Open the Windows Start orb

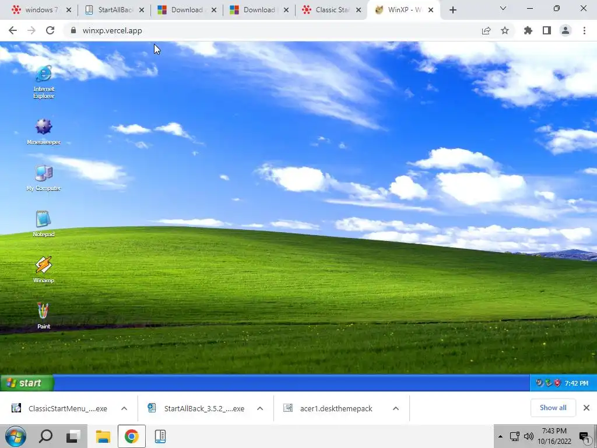(x=16, y=436)
